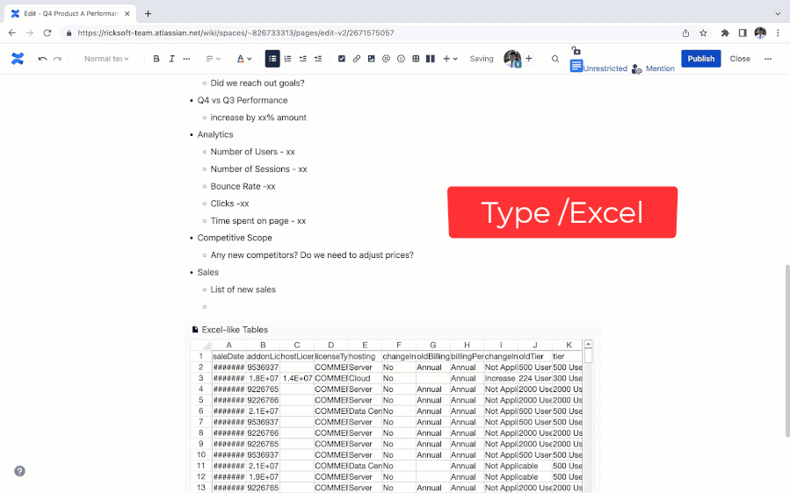Bookmark this page with star icon
This screenshot has height=493, width=790.
[x=703, y=32]
